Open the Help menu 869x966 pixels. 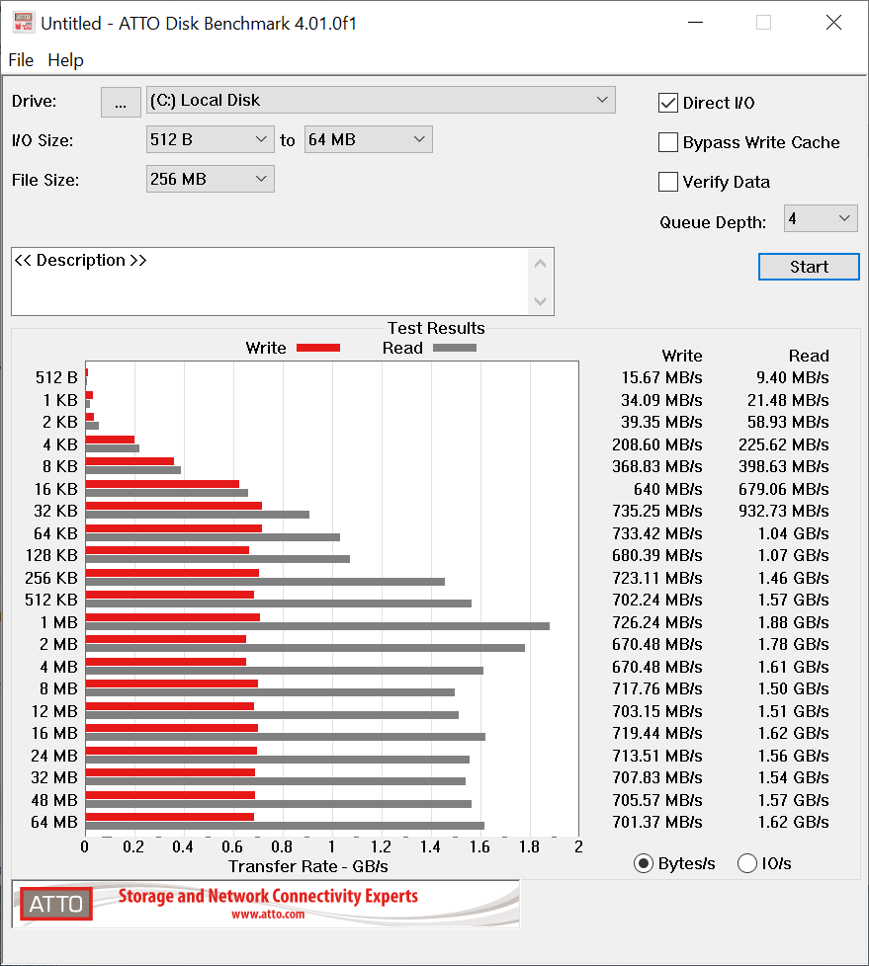pos(65,60)
